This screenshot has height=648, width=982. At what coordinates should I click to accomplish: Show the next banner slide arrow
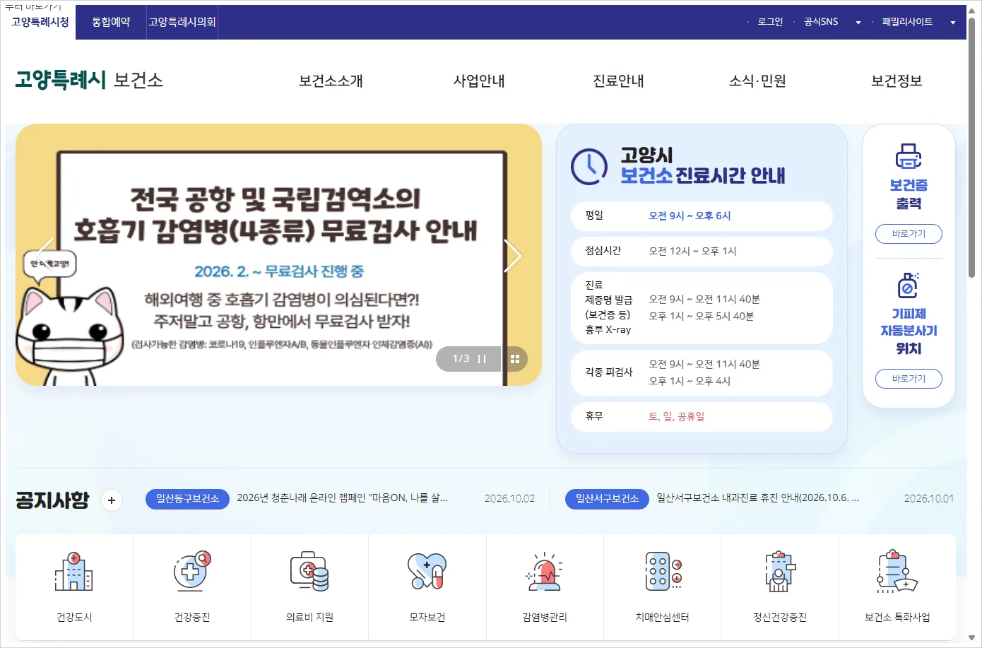[x=513, y=255]
